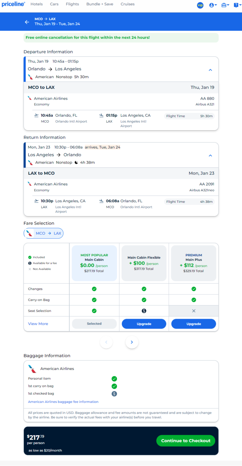This screenshot has height=466, width=242.
Task: Open the Cruises menu item
Action: pos(128,4)
